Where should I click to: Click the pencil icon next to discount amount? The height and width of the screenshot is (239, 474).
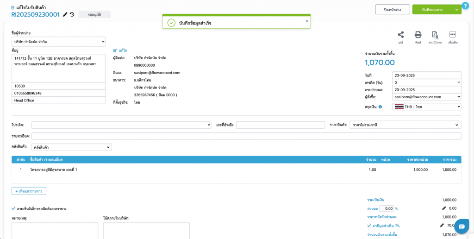pyautogui.click(x=444, y=208)
